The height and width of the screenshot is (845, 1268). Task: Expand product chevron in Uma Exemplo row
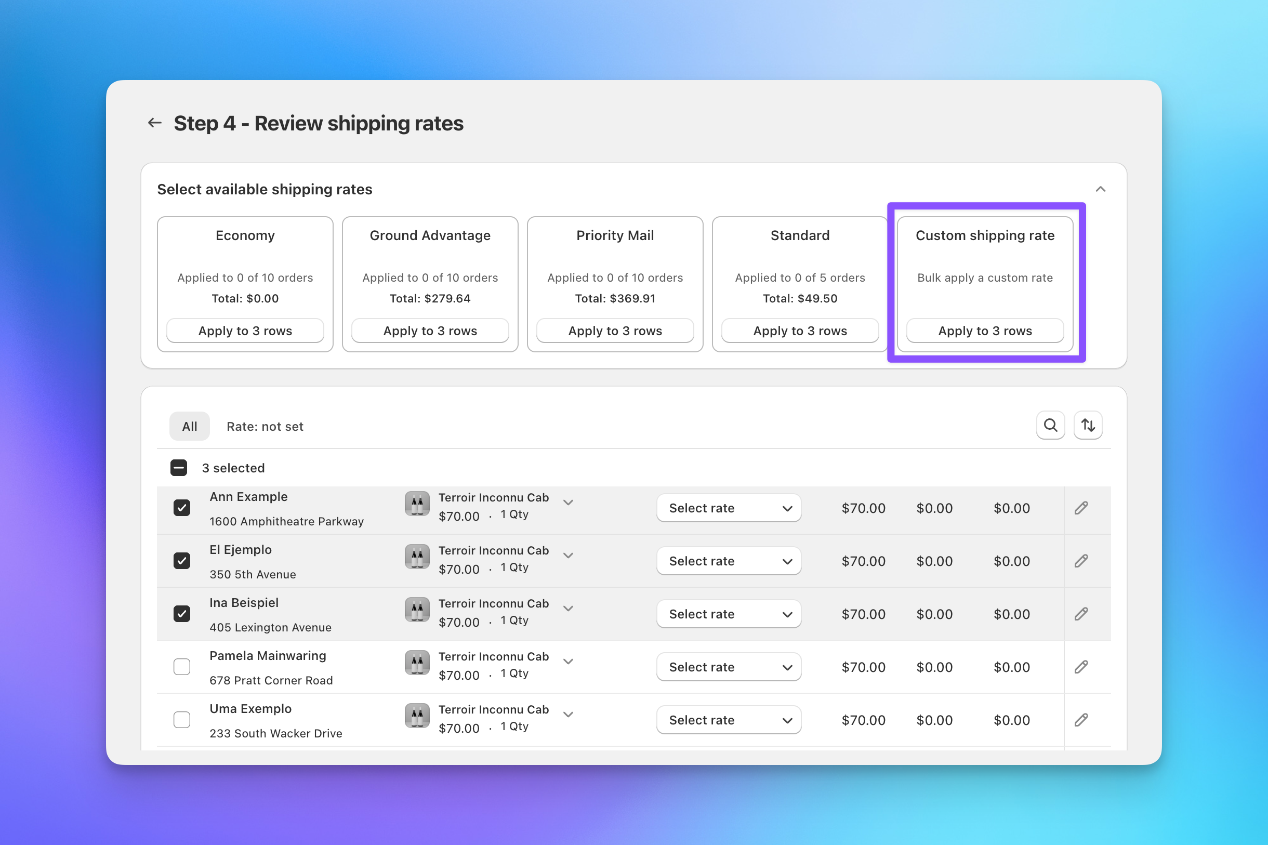568,714
